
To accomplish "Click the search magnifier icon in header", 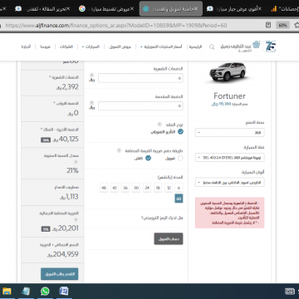I will point(212,47).
